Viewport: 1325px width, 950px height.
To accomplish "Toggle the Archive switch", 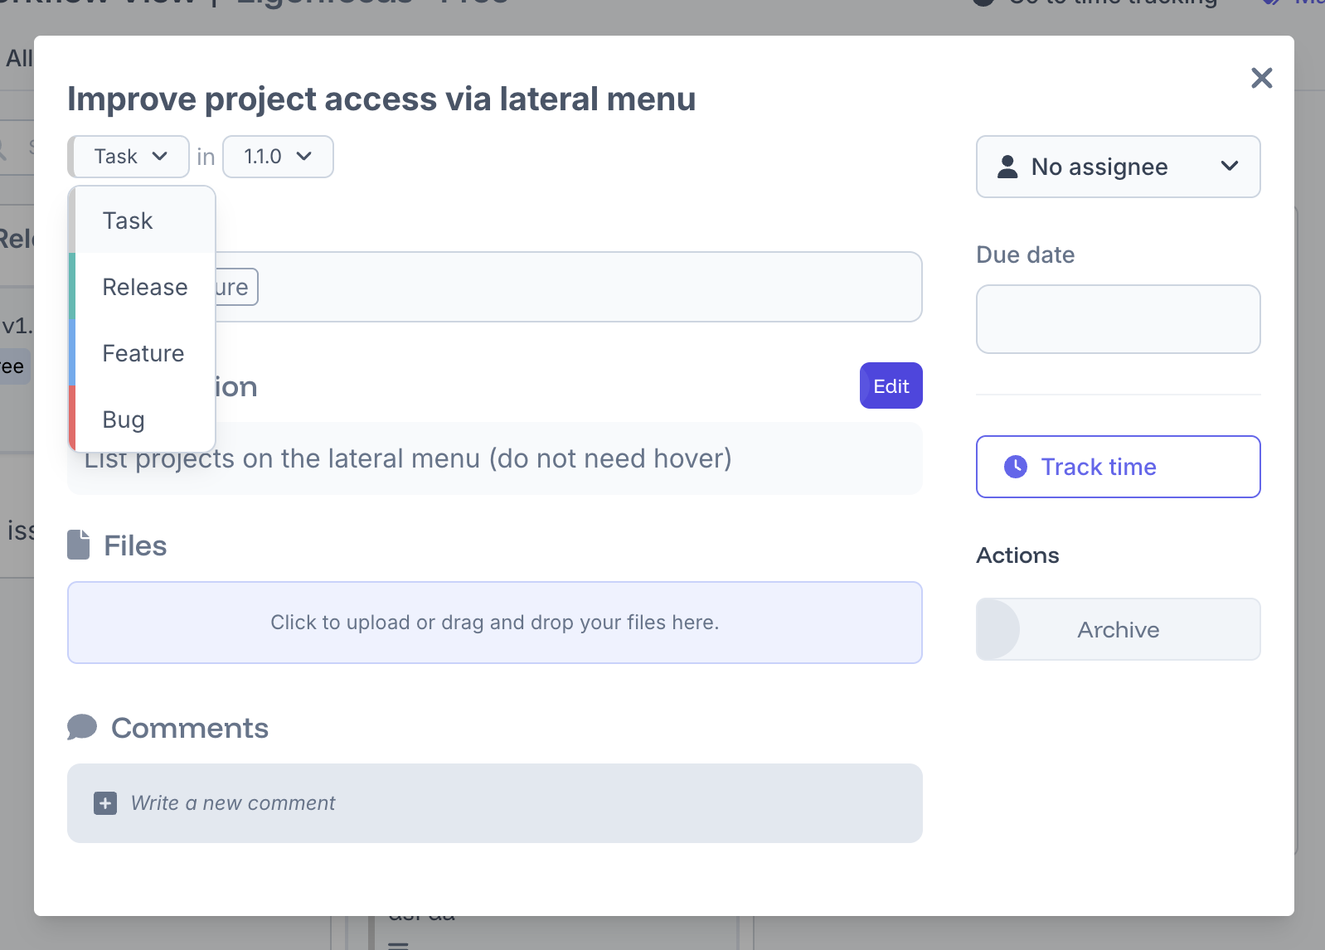I will point(999,629).
